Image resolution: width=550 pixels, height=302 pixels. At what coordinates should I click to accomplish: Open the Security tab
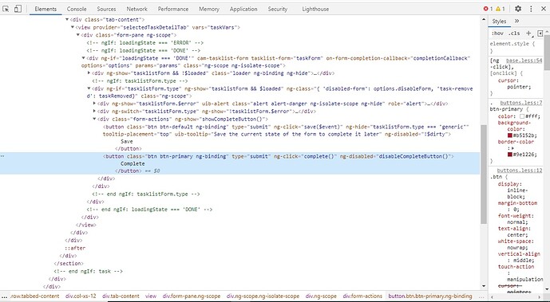278,9
